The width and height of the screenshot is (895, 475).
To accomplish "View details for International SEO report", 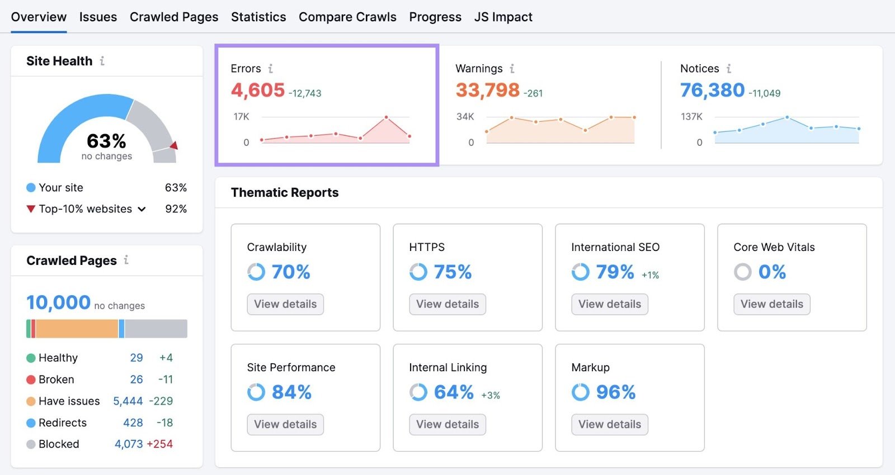I will (610, 304).
